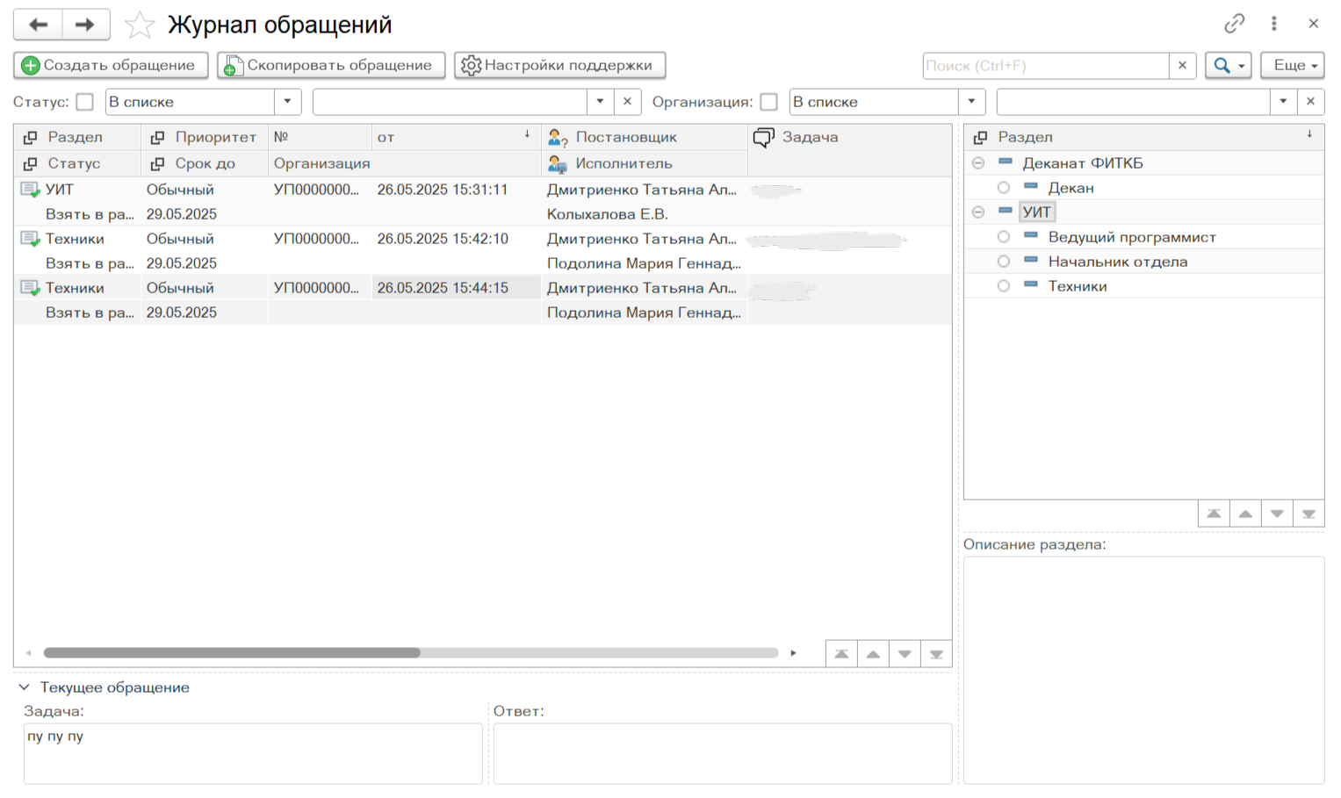Select the Декан radio option

click(x=1003, y=188)
